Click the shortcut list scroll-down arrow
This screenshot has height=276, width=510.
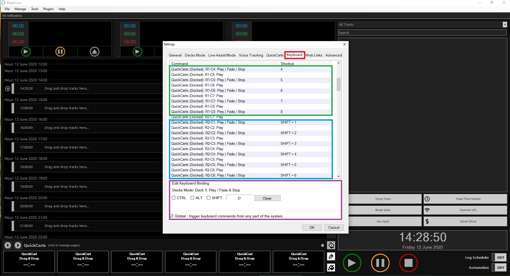pyautogui.click(x=338, y=176)
